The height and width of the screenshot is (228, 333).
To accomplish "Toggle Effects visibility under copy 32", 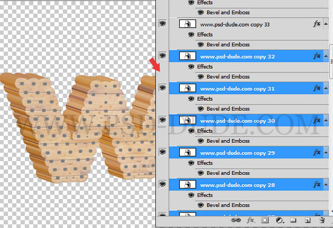I will (191, 67).
